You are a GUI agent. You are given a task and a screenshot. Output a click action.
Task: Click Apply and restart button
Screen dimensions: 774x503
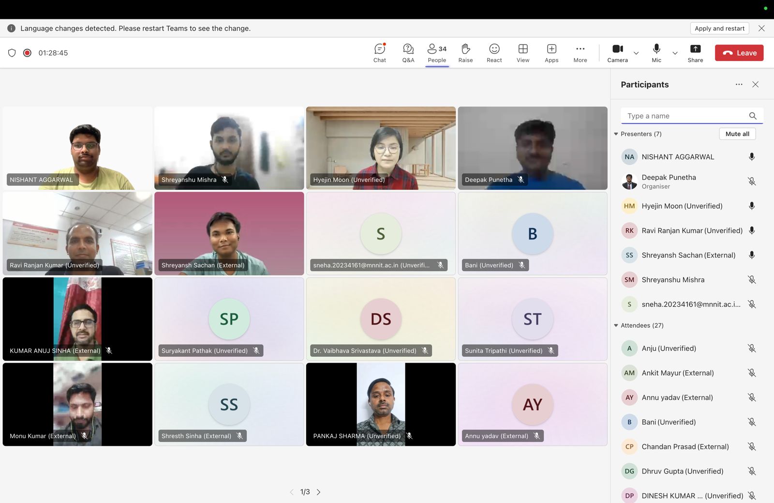click(719, 29)
